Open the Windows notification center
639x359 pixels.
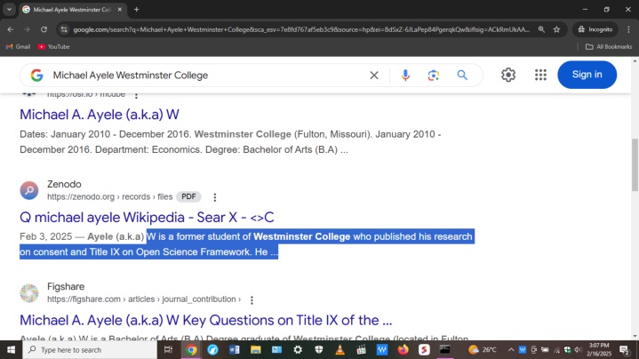coord(624,349)
